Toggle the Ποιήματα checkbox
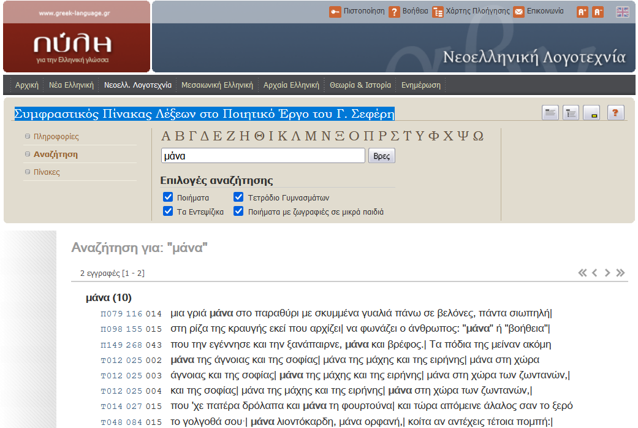Viewport: 638px width, 428px height. pos(168,197)
